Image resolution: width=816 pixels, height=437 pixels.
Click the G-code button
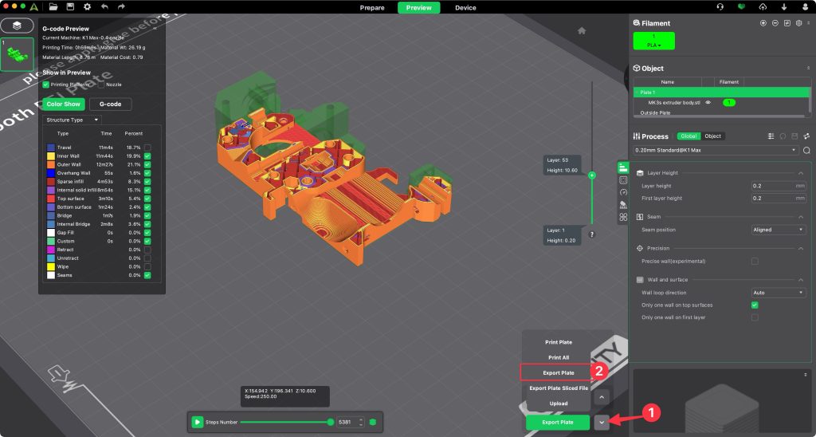pos(110,104)
